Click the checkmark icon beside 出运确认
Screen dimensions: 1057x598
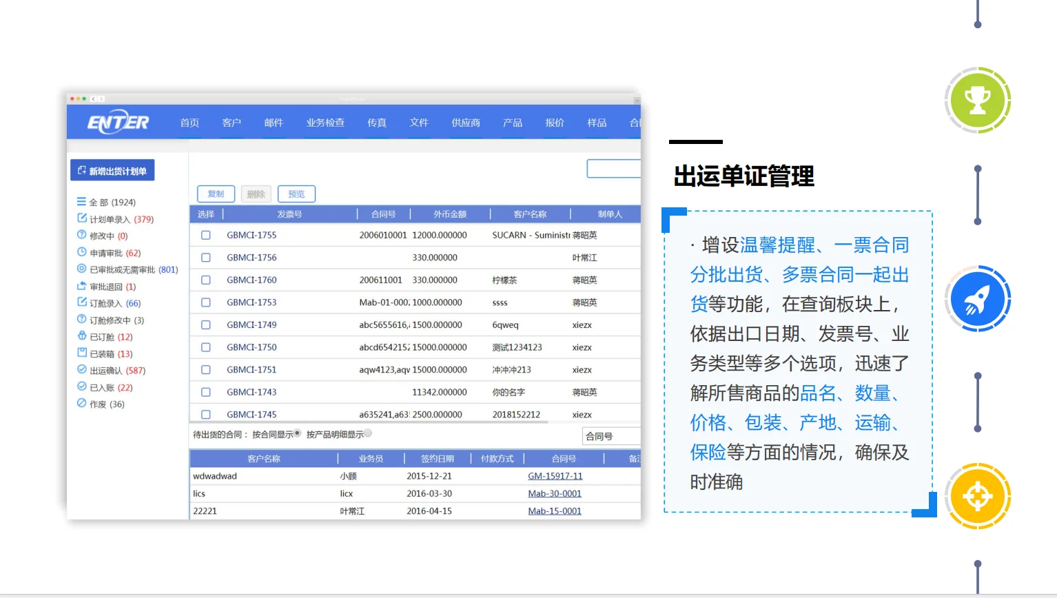point(83,370)
